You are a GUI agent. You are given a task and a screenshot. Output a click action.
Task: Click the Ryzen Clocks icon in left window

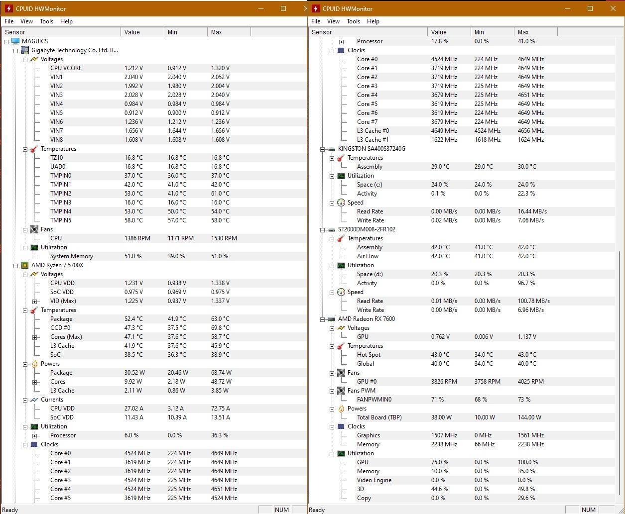coord(34,444)
